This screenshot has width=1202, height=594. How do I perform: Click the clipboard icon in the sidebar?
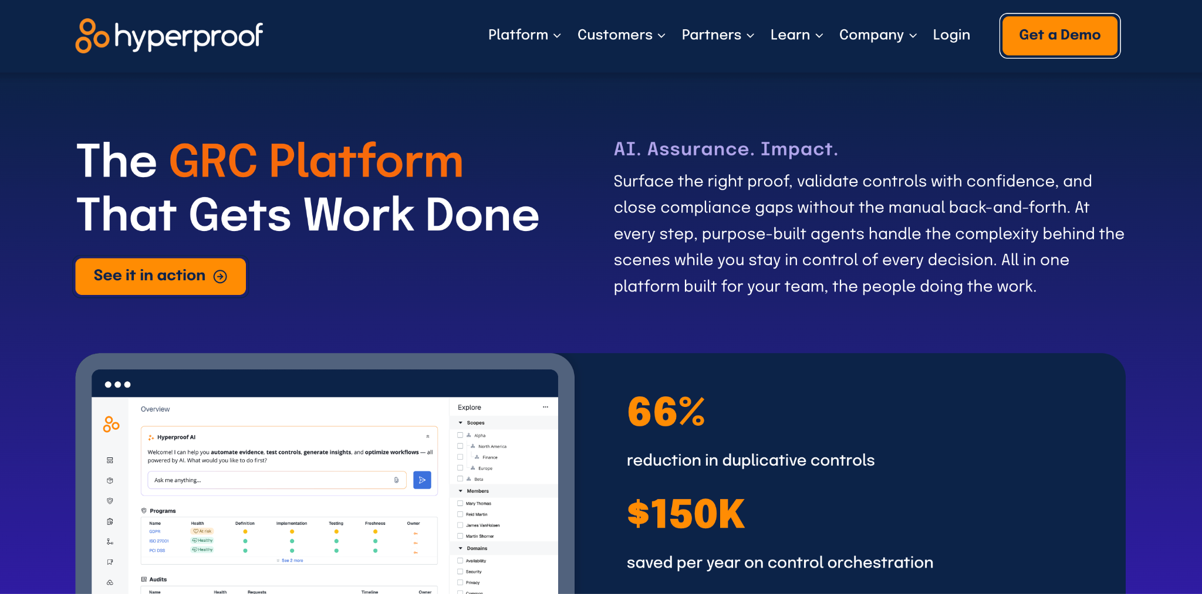110,521
